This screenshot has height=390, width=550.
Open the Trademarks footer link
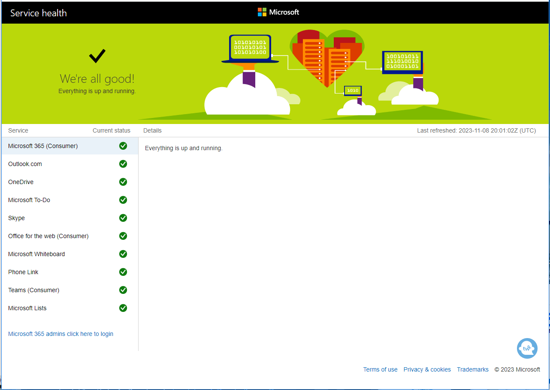[x=472, y=369]
